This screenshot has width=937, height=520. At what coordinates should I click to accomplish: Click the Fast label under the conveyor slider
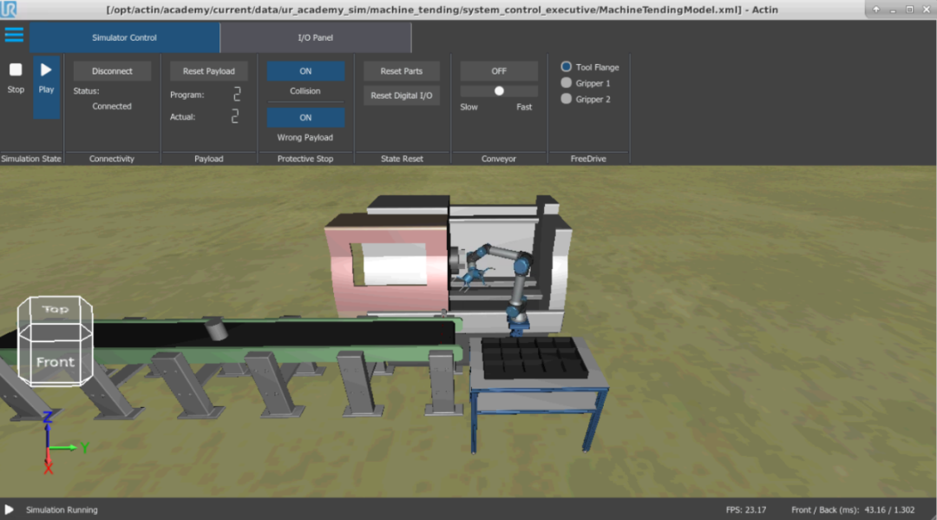click(x=524, y=107)
